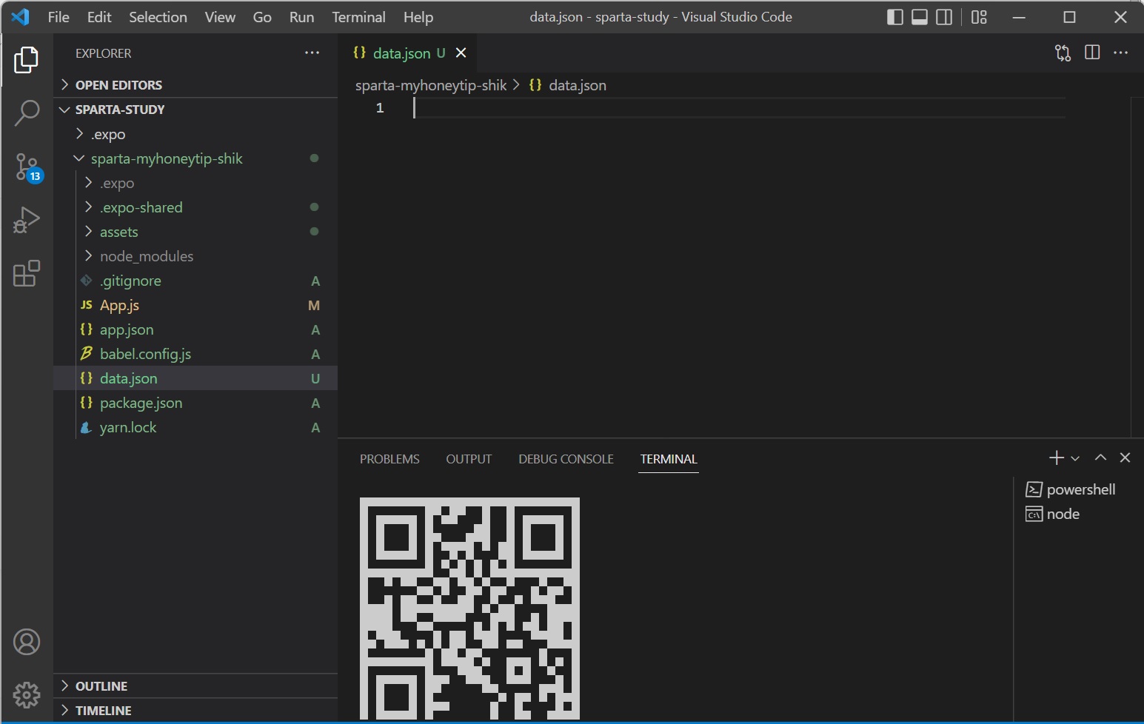
Task: Open package.json in the explorer
Action: (195, 403)
